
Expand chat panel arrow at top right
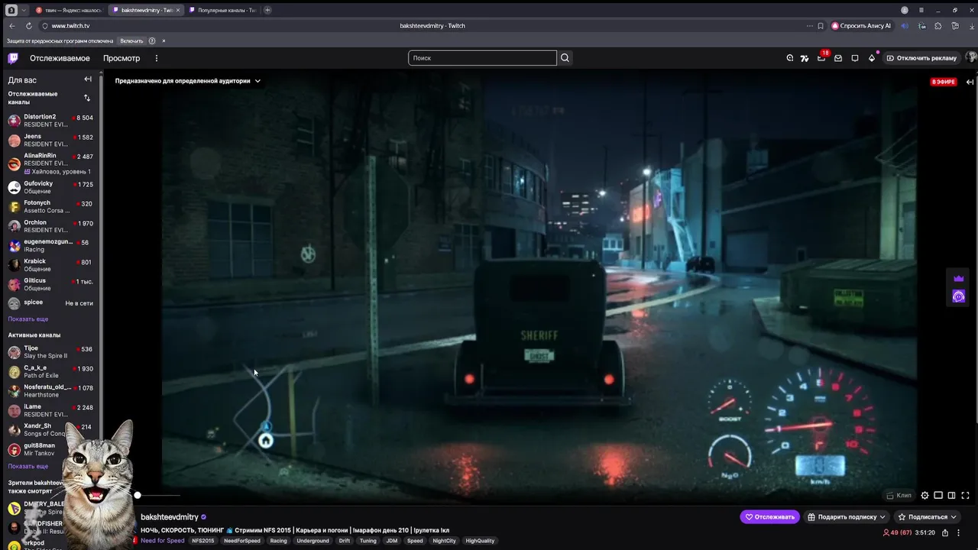point(970,82)
